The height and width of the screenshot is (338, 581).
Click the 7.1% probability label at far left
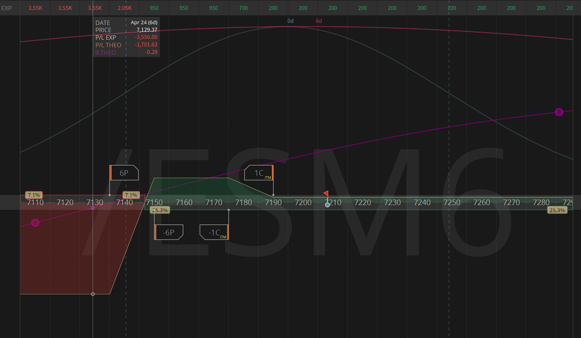[x=33, y=195]
